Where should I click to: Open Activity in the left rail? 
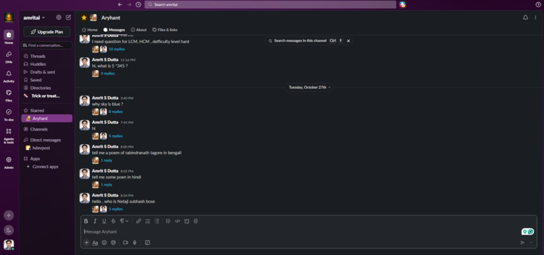[x=9, y=76]
